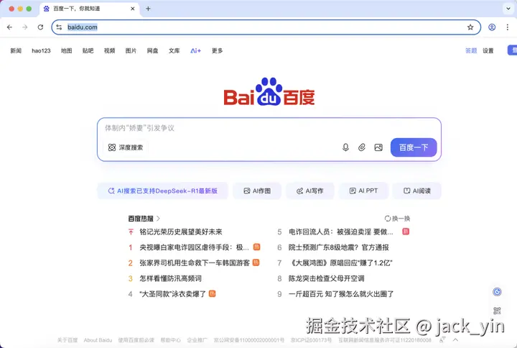The image size is (517, 348).
Task: Open 陈龙突击检查父母开空调 headline
Action: 327,278
